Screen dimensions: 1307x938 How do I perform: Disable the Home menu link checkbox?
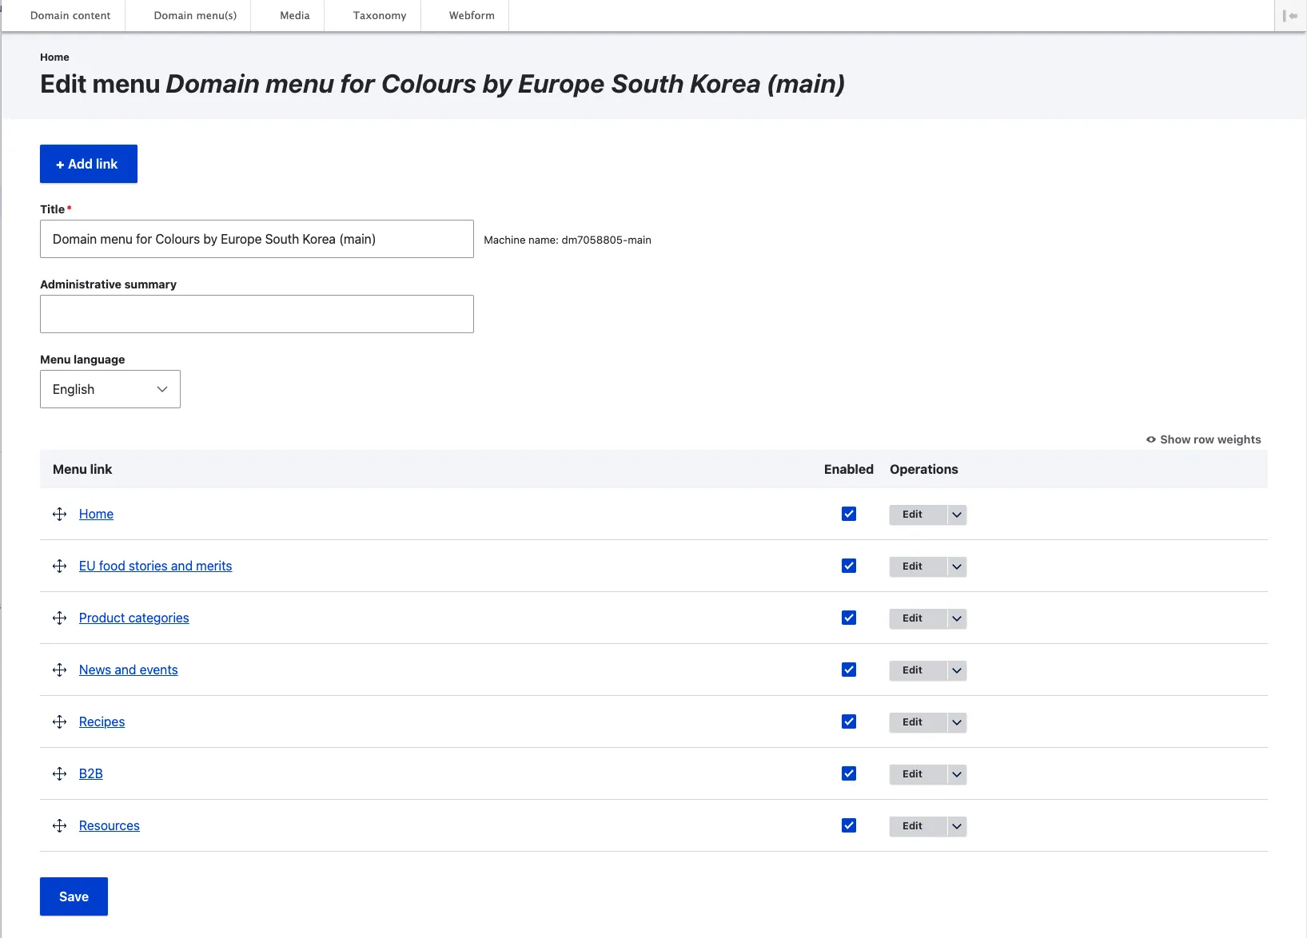point(848,514)
